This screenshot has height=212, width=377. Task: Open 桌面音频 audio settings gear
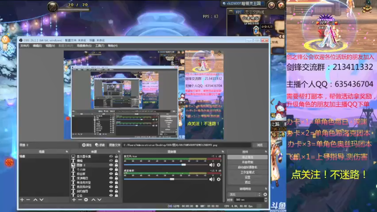[219, 179]
